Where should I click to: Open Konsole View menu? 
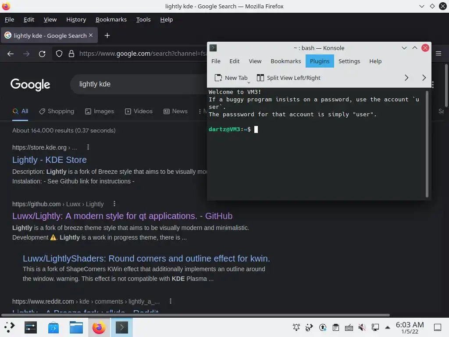[x=255, y=61]
